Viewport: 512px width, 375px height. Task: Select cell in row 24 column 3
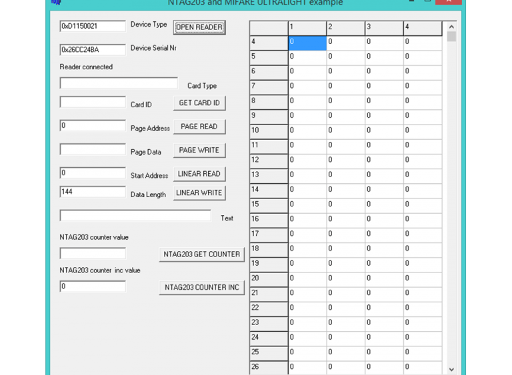[384, 339]
